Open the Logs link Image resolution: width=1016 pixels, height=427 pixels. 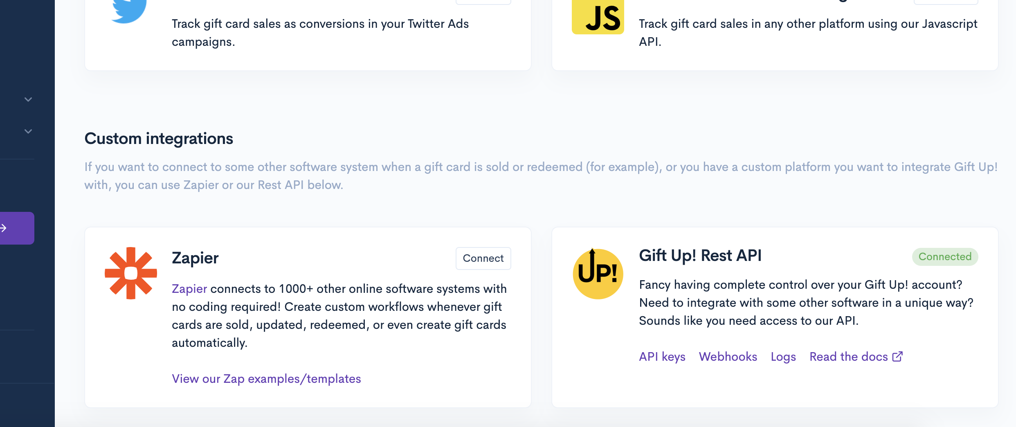[x=783, y=357]
